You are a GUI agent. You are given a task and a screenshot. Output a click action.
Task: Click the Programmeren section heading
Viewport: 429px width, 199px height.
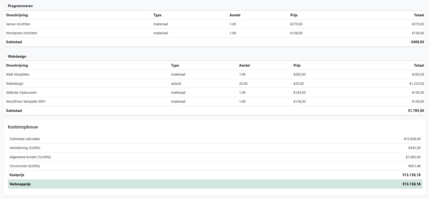tap(20, 6)
